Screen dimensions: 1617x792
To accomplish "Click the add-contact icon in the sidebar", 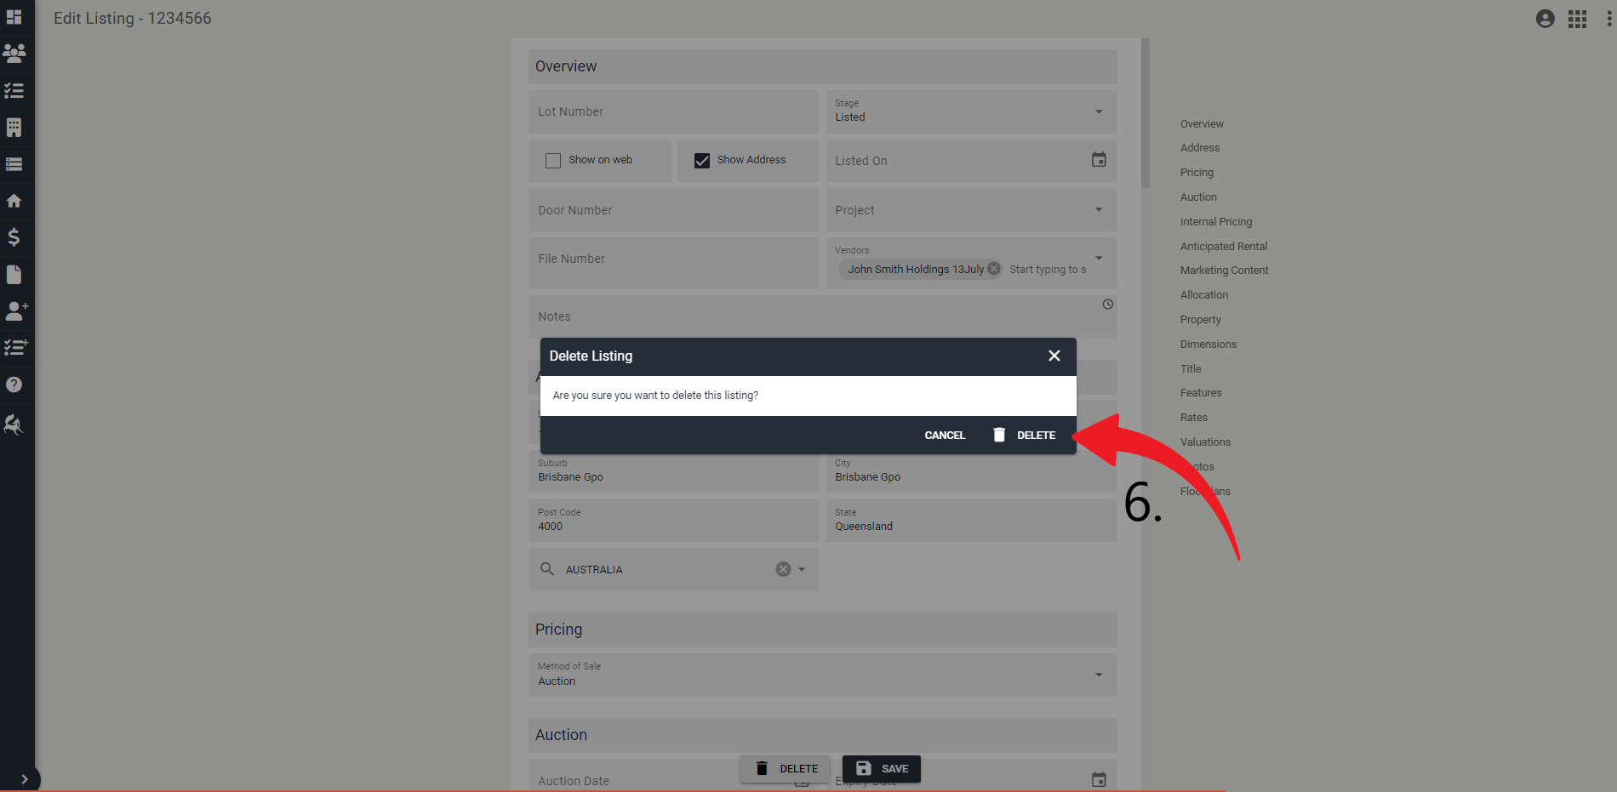I will [17, 311].
